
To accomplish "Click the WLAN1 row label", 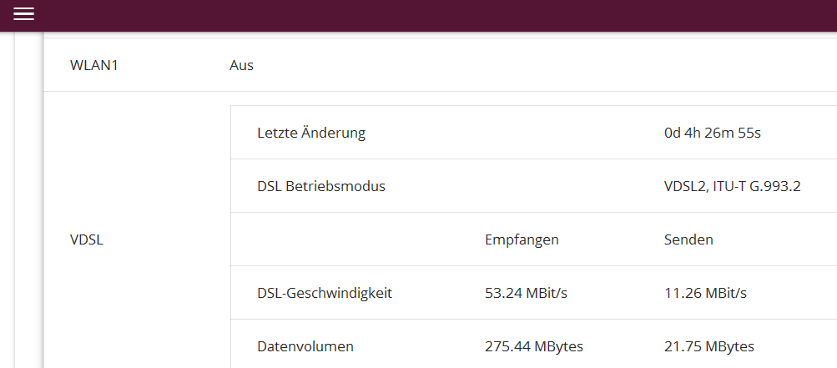I will (x=94, y=65).
